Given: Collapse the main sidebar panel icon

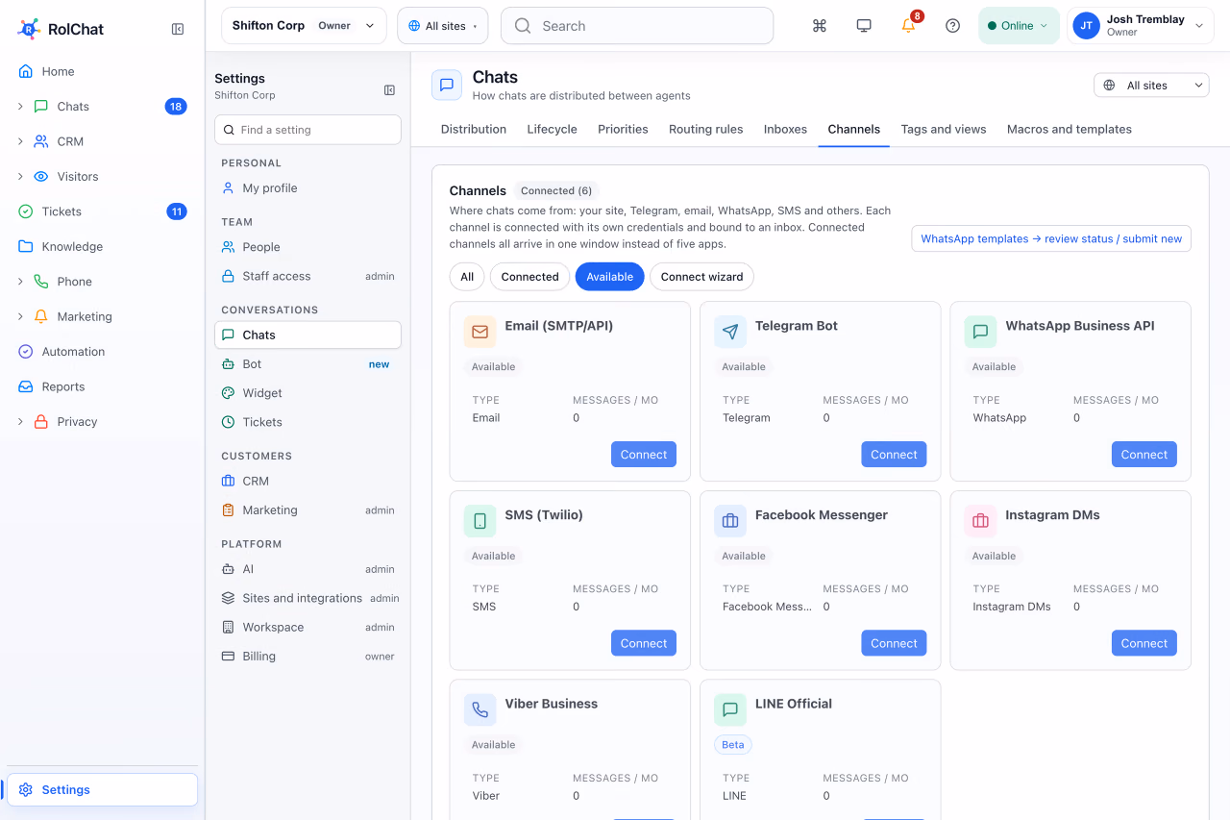Looking at the screenshot, I should coord(178,29).
